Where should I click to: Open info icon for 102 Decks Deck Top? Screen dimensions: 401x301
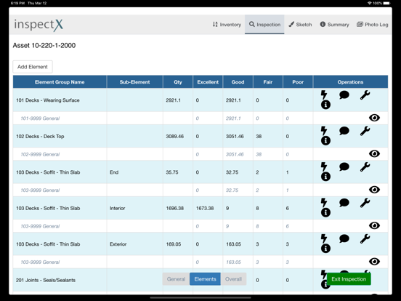click(325, 140)
